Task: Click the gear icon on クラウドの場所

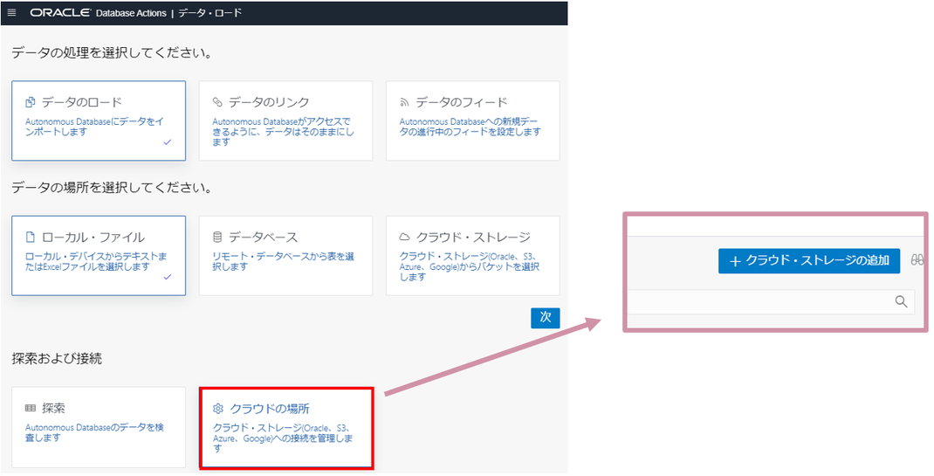Action: (x=218, y=409)
